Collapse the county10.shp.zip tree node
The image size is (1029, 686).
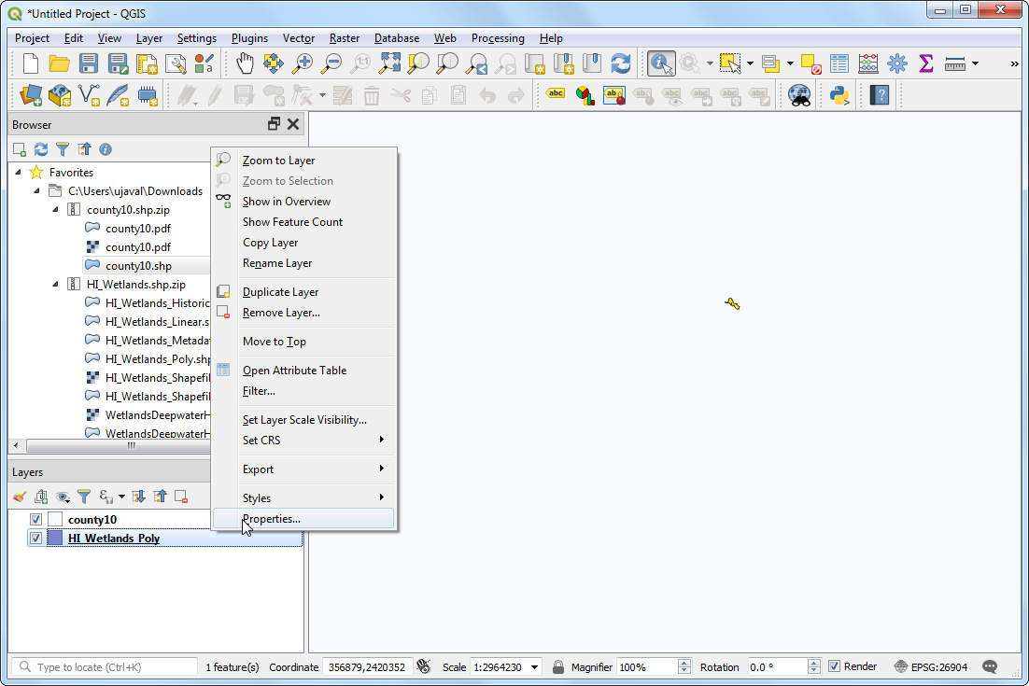[55, 210]
